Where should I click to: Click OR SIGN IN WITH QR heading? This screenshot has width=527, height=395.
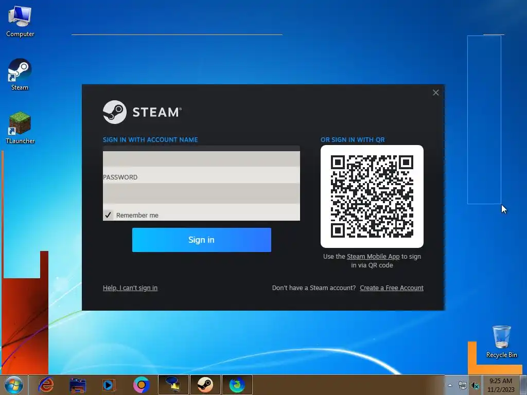[353, 140]
